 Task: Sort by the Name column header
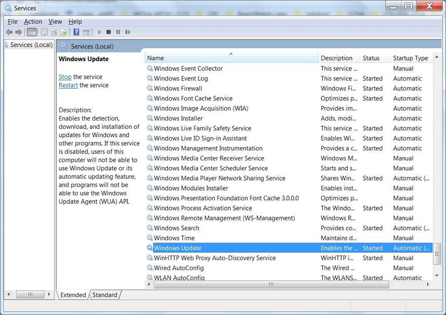click(x=231, y=58)
